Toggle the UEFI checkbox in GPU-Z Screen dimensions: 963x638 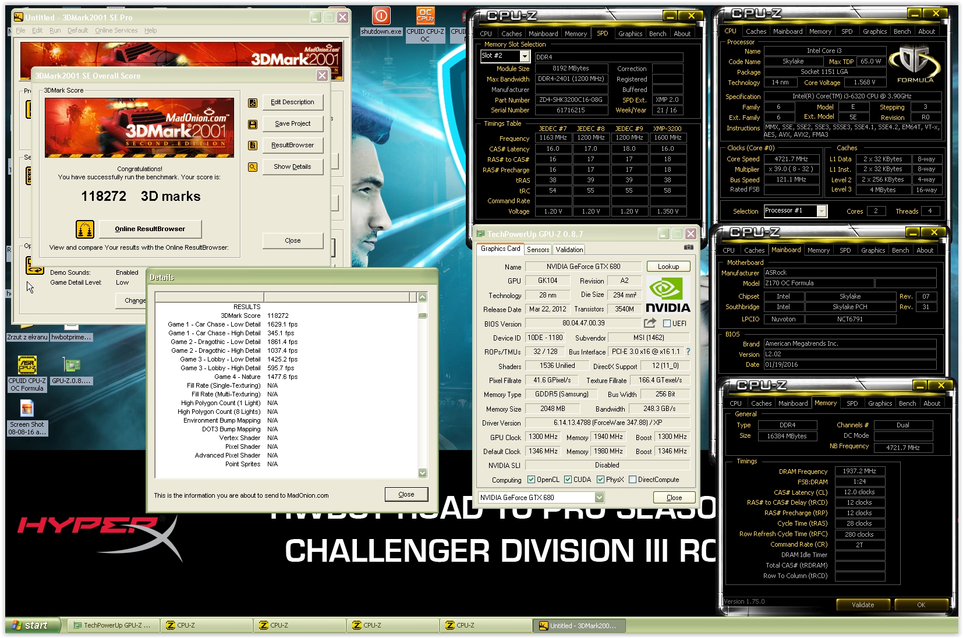click(667, 324)
